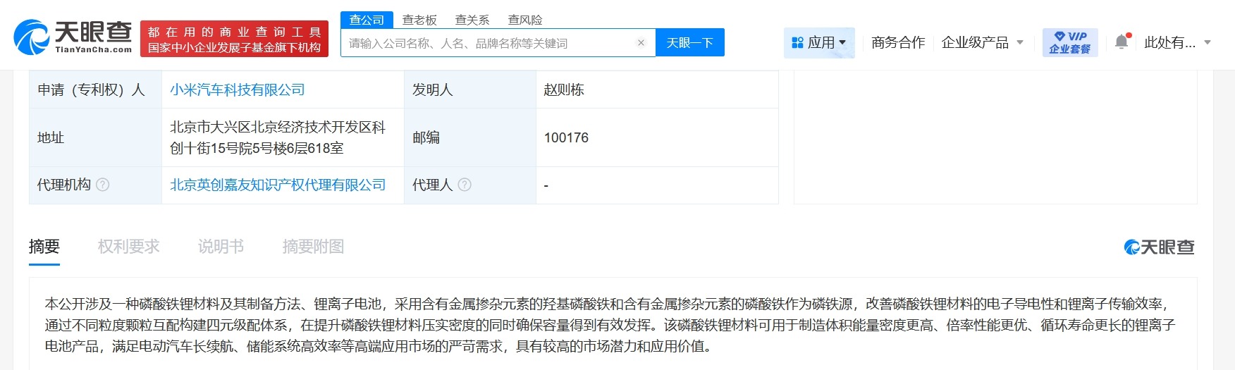Open the user account dropdown 此处有...

(x=1177, y=43)
